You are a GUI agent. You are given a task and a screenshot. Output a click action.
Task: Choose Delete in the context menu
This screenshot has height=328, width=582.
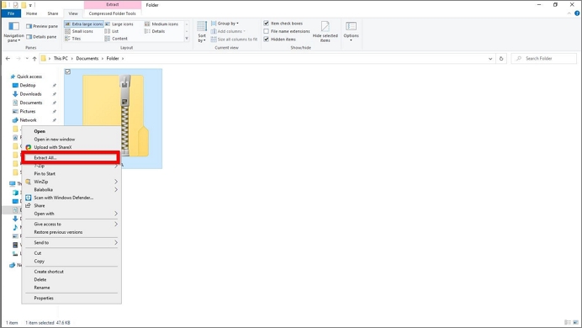pyautogui.click(x=71, y=280)
